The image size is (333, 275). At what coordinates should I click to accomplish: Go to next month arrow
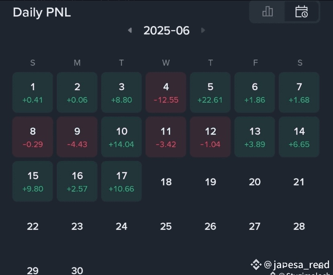(203, 30)
